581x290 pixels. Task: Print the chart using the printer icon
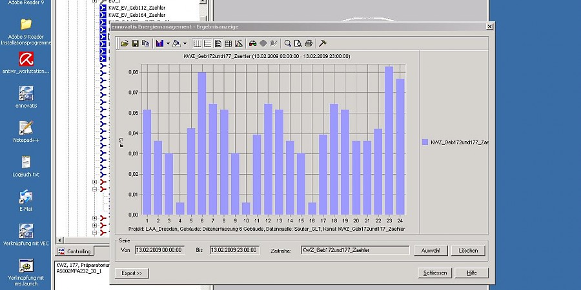pos(309,43)
